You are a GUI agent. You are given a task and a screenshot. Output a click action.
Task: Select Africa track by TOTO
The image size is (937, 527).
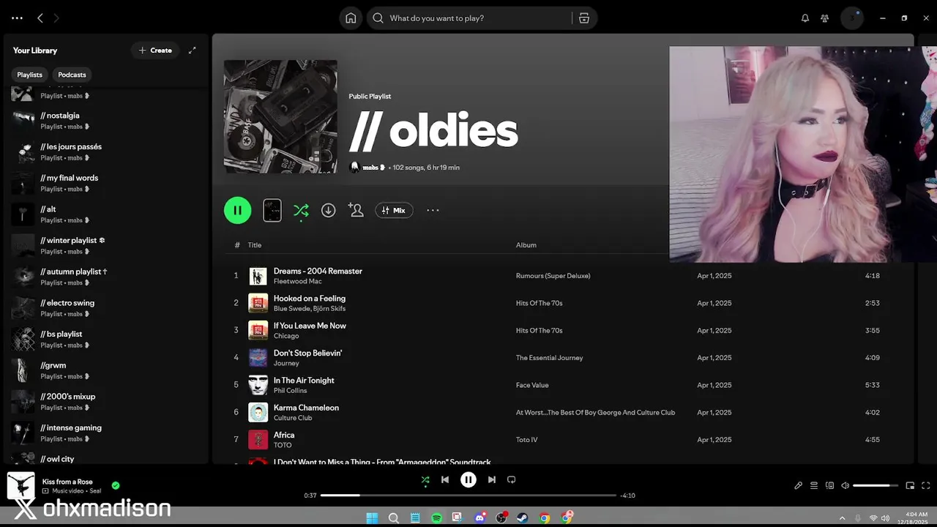[x=284, y=435]
